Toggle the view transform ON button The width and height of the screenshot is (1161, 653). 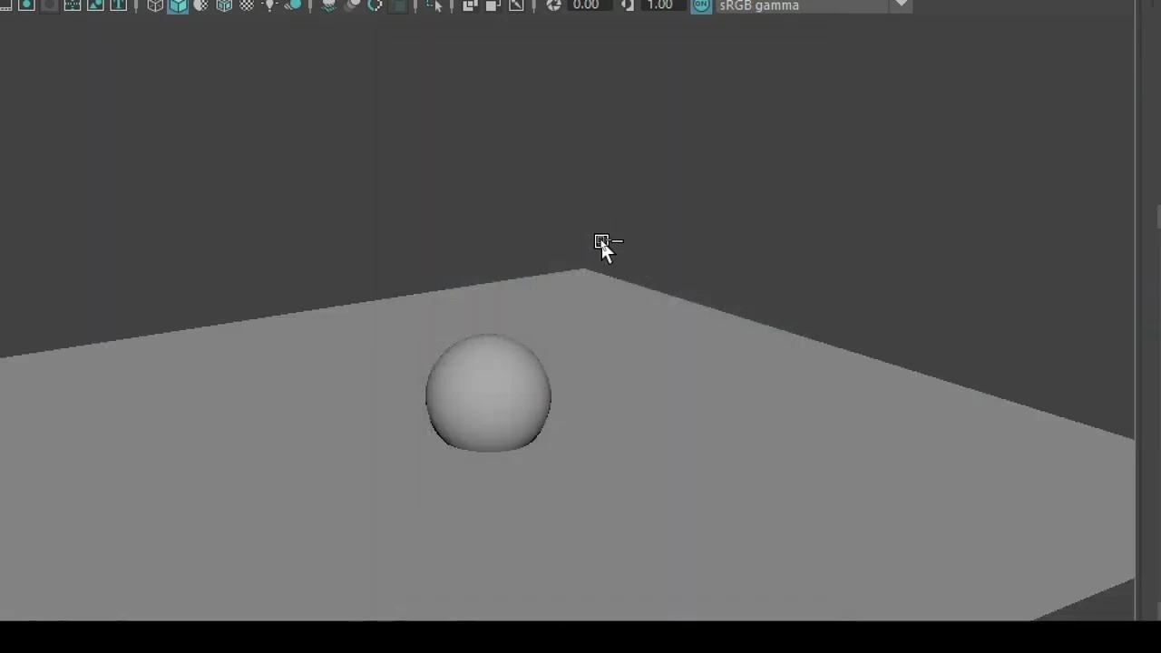(701, 5)
